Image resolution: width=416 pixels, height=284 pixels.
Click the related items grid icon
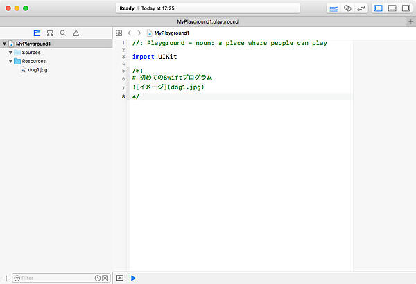(119, 33)
